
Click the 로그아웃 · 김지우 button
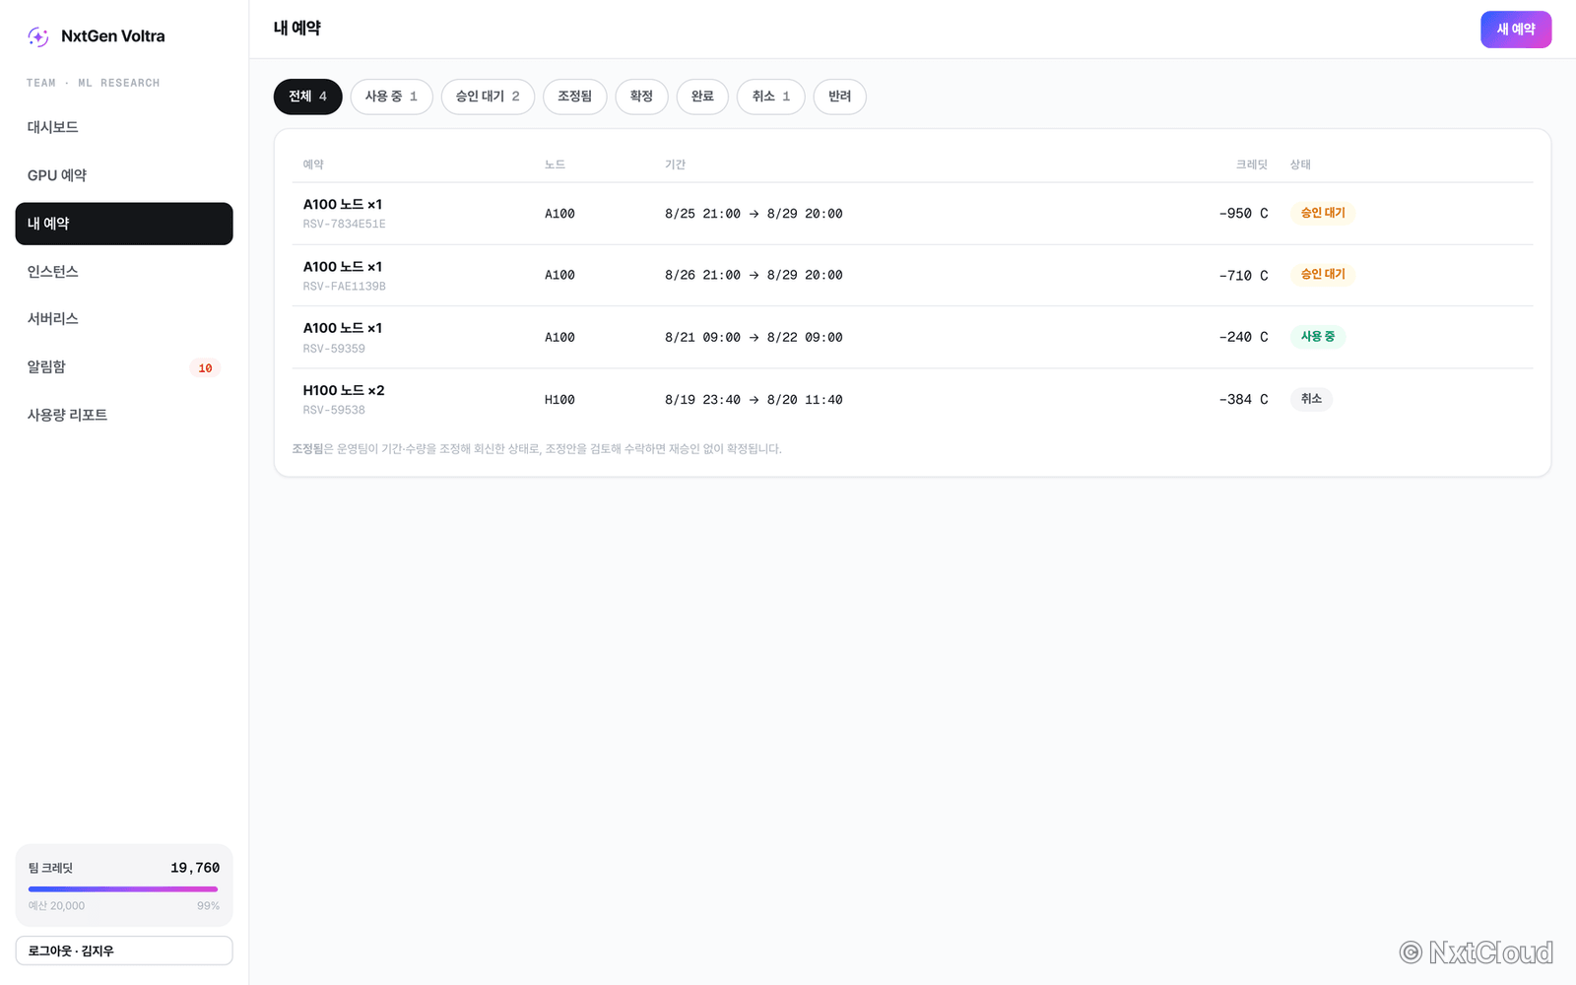click(x=124, y=951)
